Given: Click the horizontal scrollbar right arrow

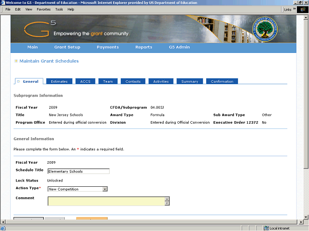Looking at the screenshot, I should pyautogui.click(x=301, y=222).
